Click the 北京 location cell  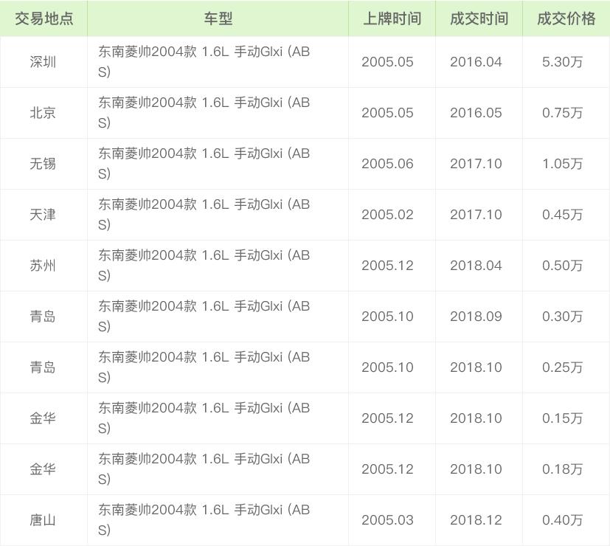click(x=43, y=113)
